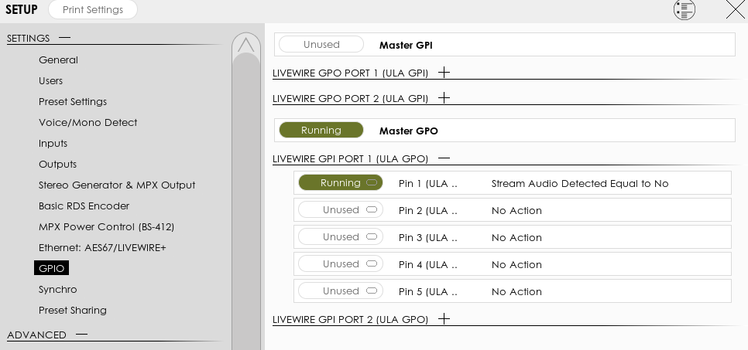Close the Setup window with the X

pos(735,10)
